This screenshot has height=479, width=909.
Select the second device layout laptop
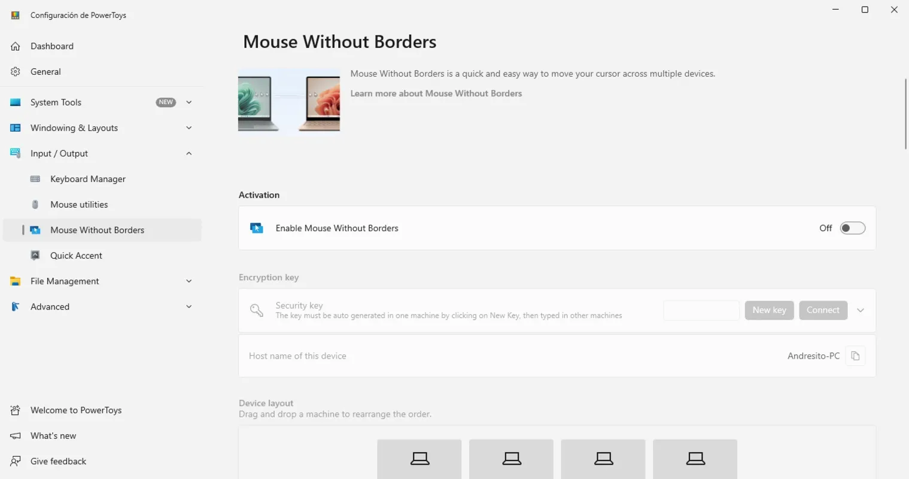512,459
